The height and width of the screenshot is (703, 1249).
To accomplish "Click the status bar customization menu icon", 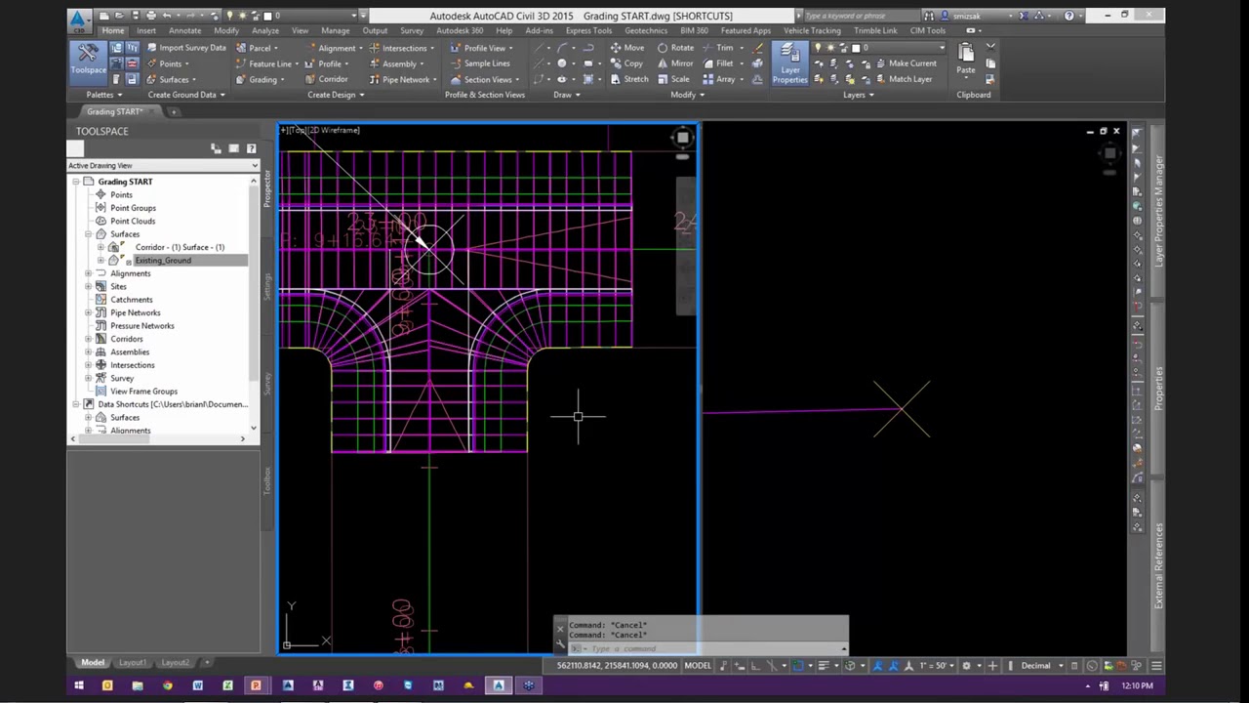I will (x=1155, y=666).
